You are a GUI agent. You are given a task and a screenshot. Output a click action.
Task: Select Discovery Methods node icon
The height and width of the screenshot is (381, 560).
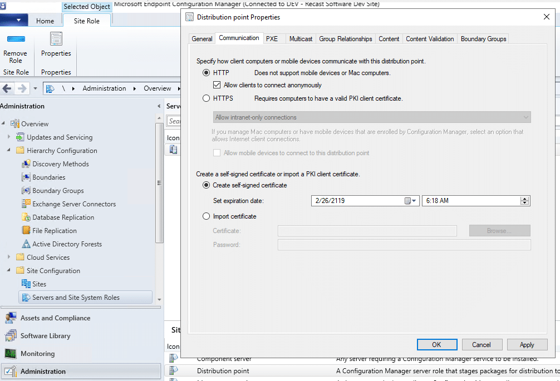tap(26, 164)
